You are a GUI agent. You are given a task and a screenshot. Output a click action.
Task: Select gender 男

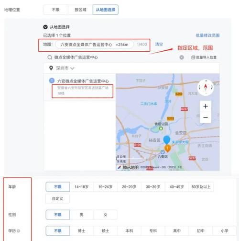coord(82,215)
